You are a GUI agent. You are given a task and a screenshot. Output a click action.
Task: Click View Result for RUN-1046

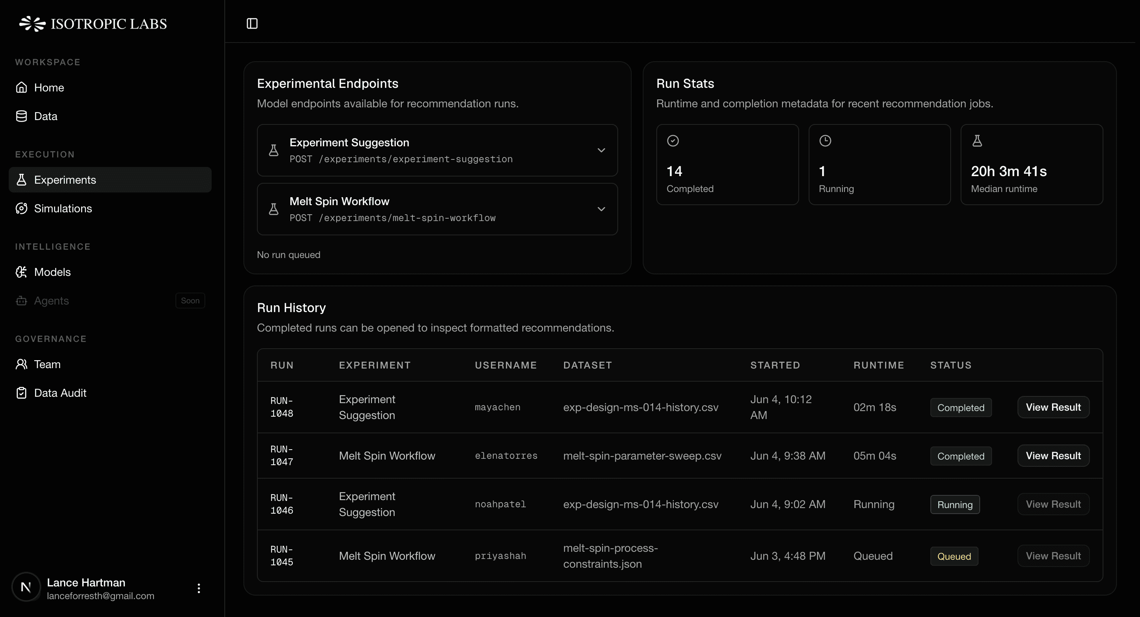(x=1053, y=504)
